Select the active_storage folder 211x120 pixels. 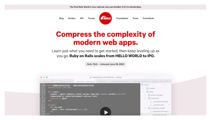[x=155, y=95]
